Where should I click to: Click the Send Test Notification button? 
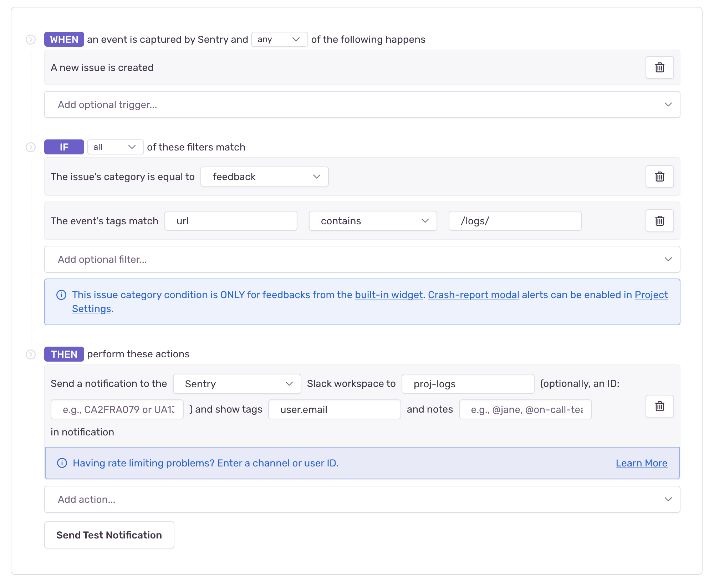point(109,535)
